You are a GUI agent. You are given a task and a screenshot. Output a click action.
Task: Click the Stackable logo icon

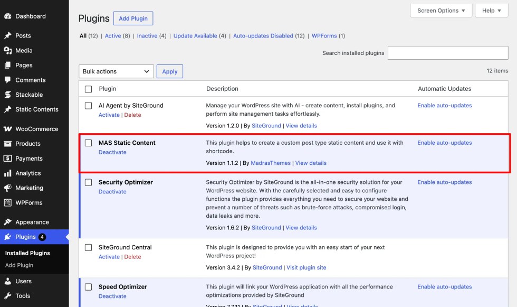[7, 95]
